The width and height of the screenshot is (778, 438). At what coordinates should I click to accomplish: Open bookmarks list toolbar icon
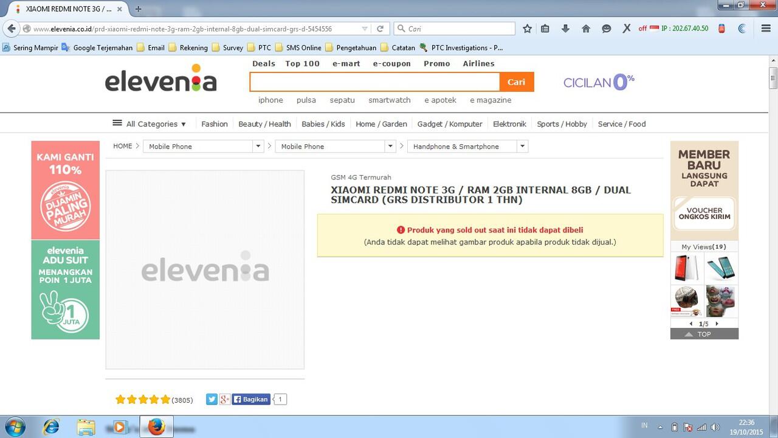(x=545, y=29)
